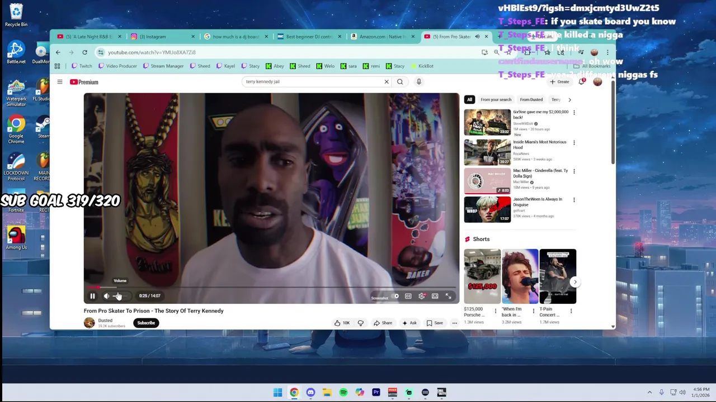Go back in Chrome
Screen dimensions: 716x402
(x=58, y=52)
